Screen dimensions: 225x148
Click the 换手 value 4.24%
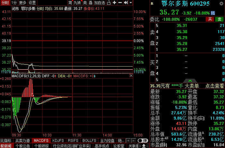coord(218,113)
